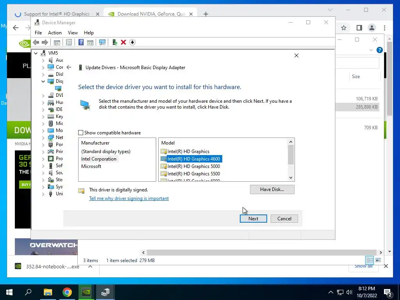Click the Have Disk... button

272,189
